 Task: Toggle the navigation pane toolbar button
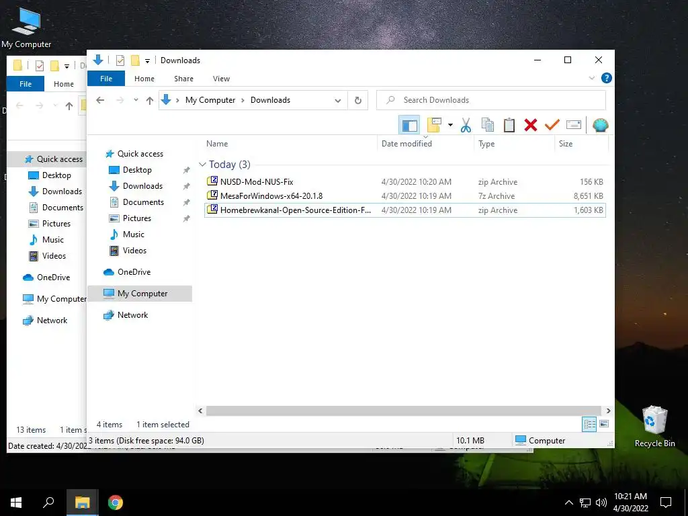(409, 125)
